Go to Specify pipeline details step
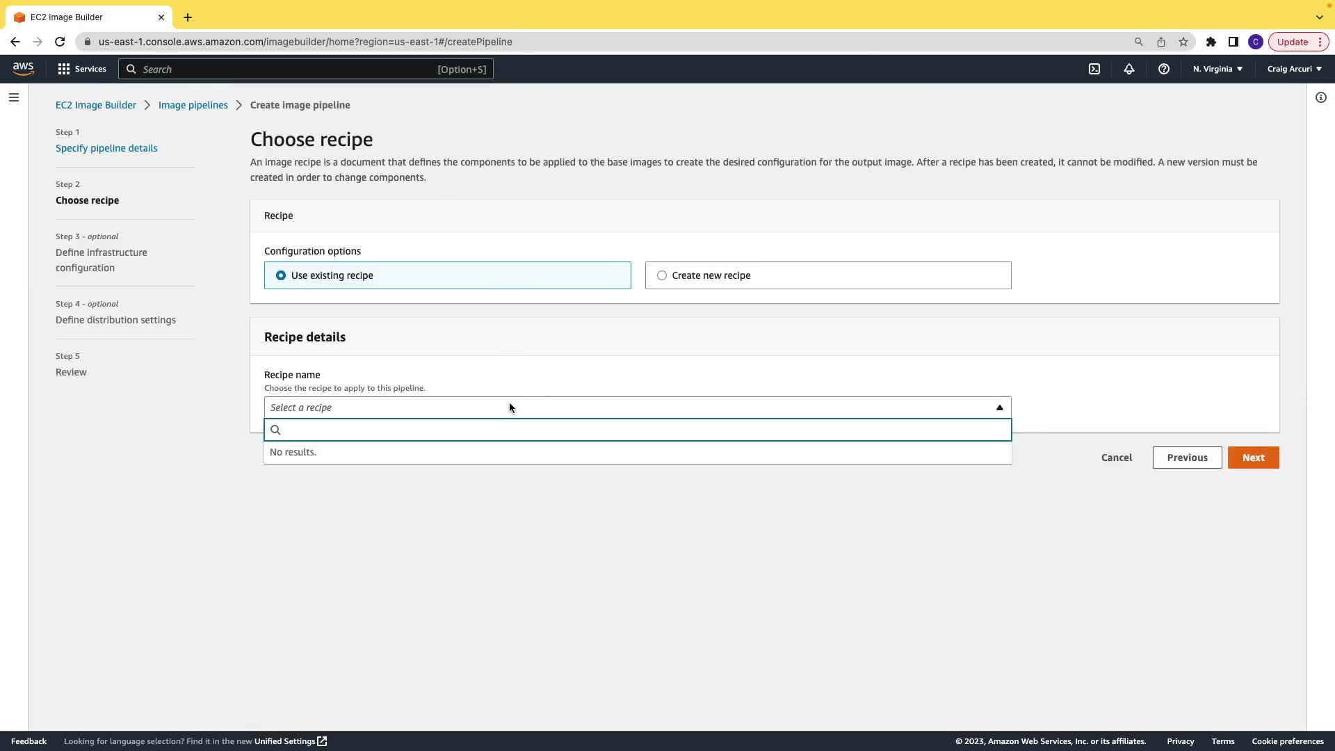 (x=106, y=148)
